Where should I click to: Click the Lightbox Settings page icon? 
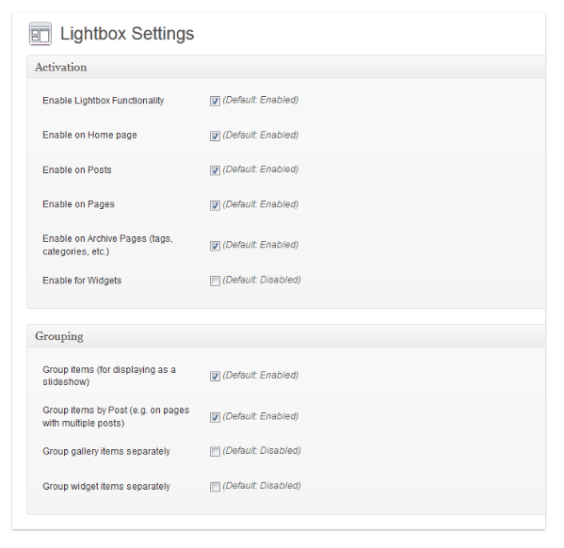40,34
